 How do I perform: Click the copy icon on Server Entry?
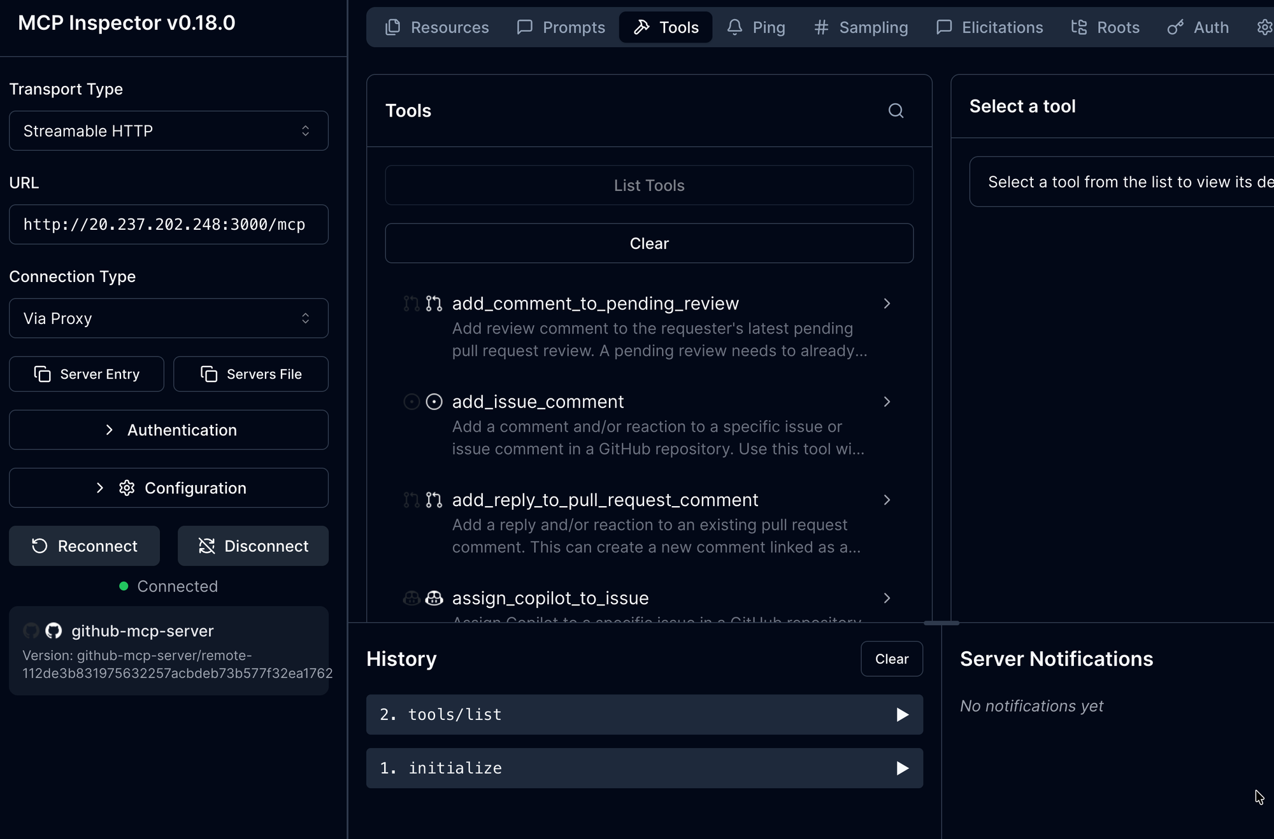click(x=42, y=374)
